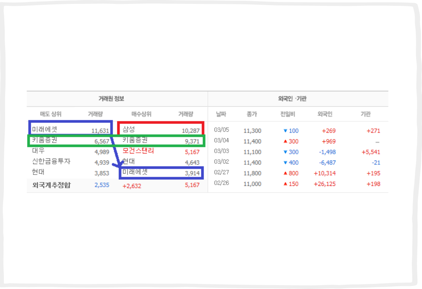This screenshot has height=289, width=422.
Task: Select the 기관 column header
Action: pos(365,114)
